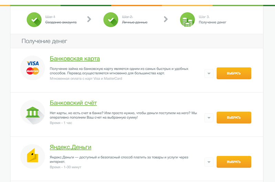Click the Step 2 green checkmark icon
Viewport: 275px width, 182px height.
click(x=111, y=19)
